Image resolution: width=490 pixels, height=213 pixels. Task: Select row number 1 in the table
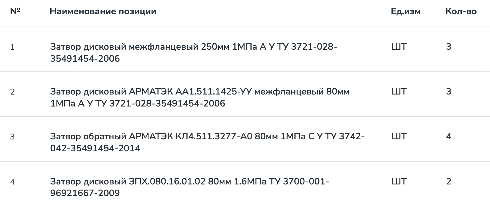point(12,47)
